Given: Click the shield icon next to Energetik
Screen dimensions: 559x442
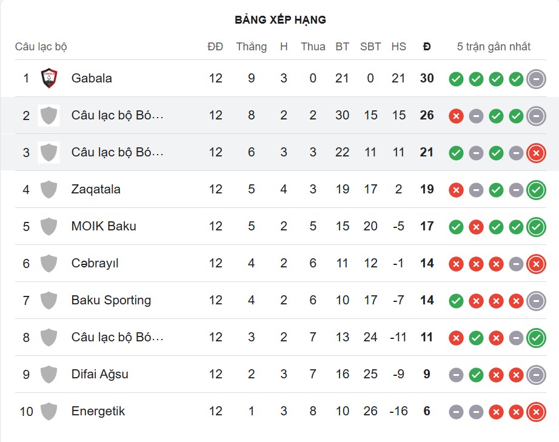Looking at the screenshot, I should pos(49,411).
